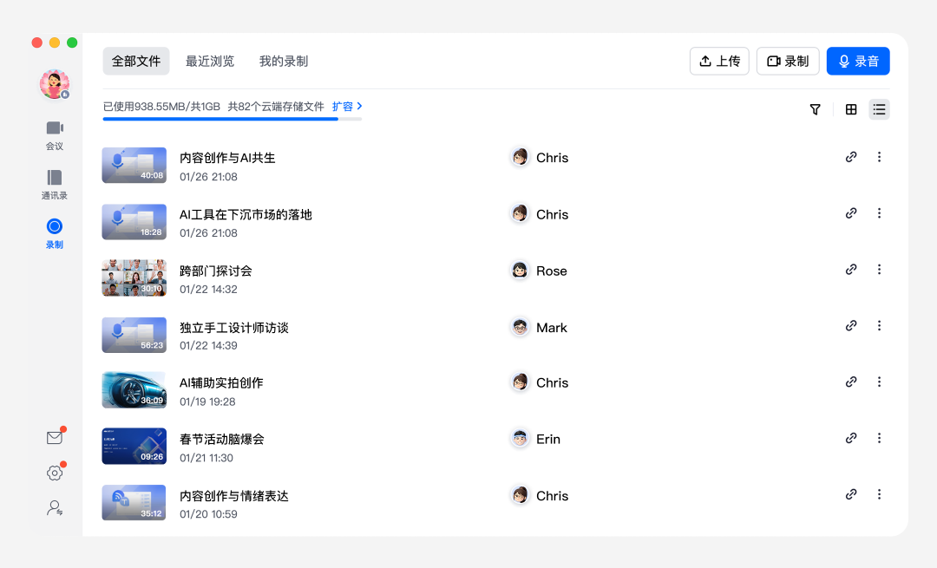Click the switch account person icon
The image size is (937, 568).
tap(55, 508)
